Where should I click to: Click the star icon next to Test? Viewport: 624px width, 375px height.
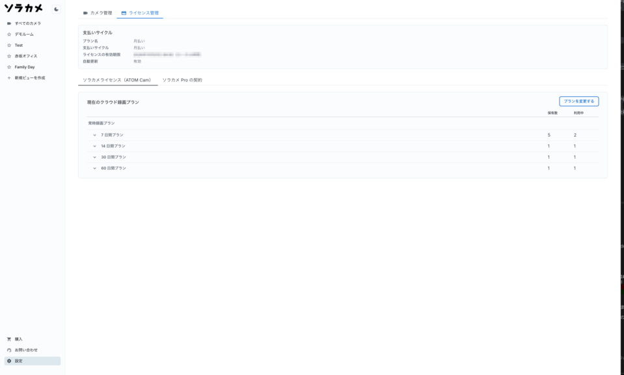[9, 46]
